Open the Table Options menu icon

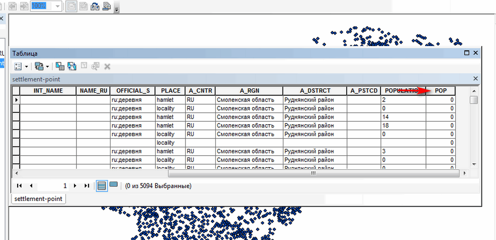(18, 66)
